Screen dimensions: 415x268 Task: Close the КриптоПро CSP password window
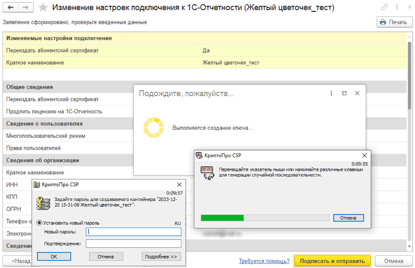tap(179, 185)
